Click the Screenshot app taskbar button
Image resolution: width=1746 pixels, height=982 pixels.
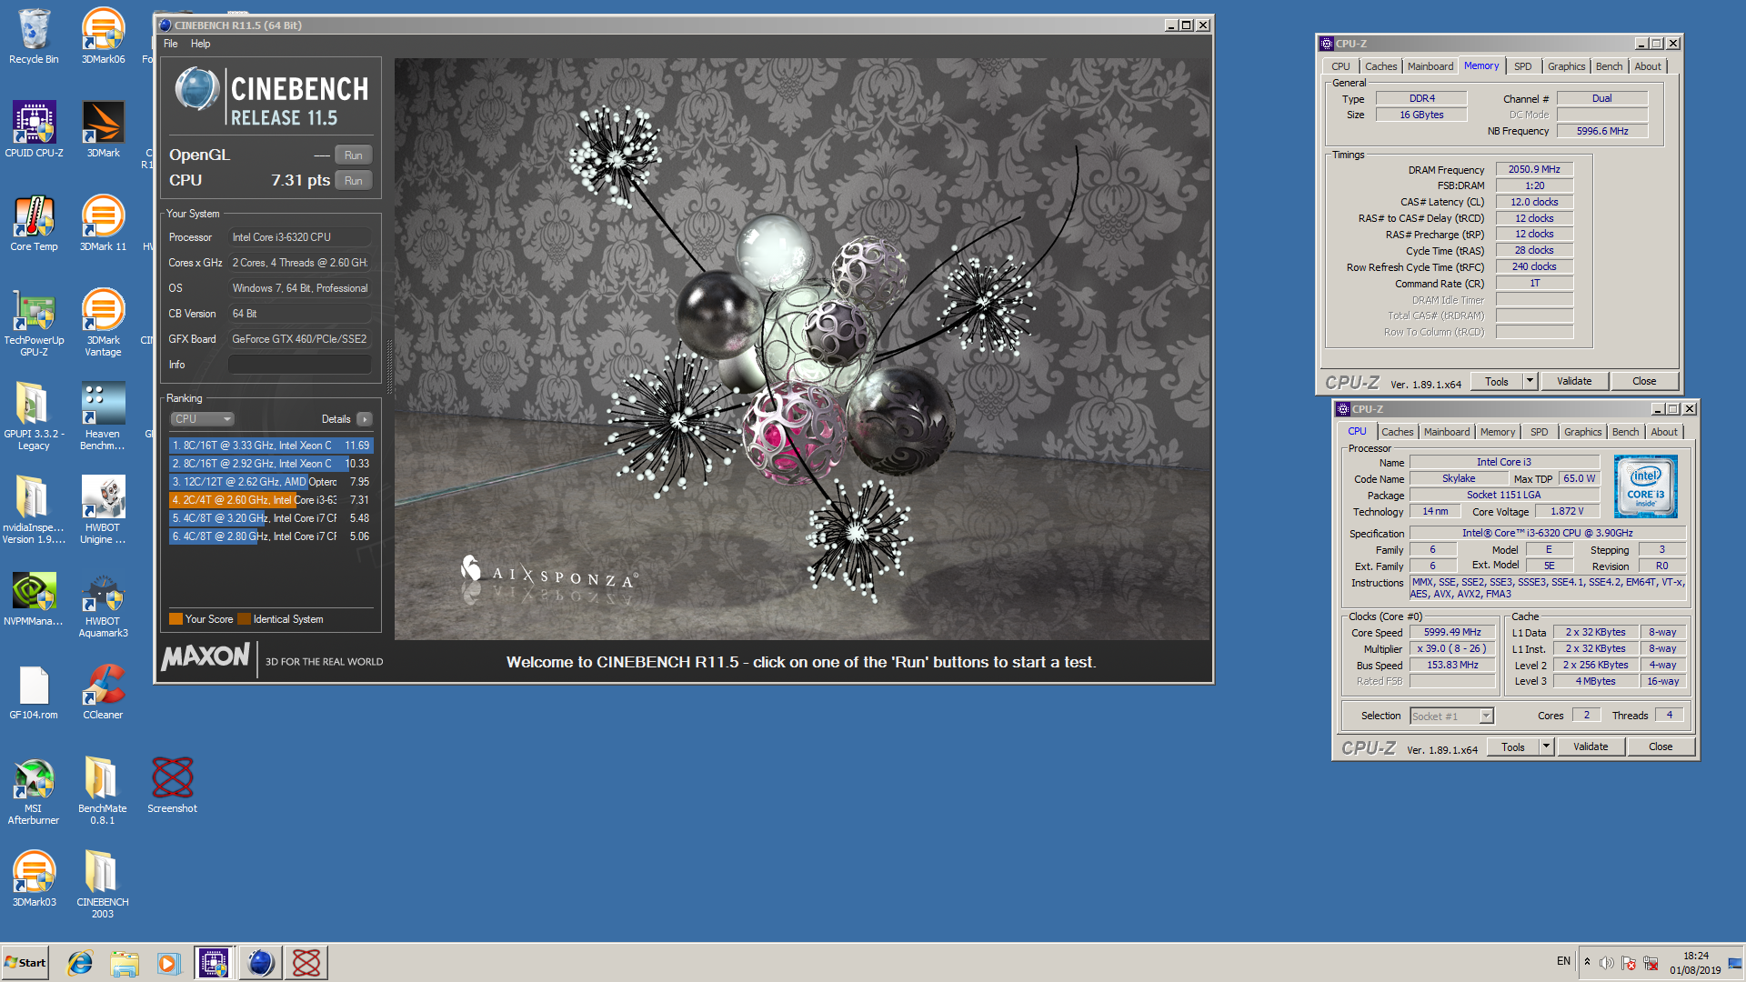coord(306,963)
